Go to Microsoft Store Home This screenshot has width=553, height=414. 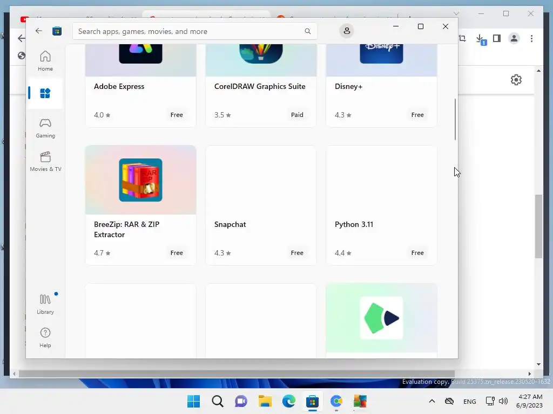(x=45, y=61)
